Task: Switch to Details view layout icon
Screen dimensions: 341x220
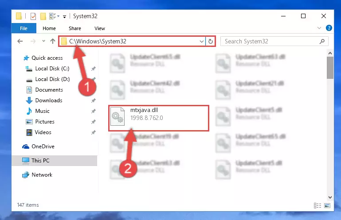Action: pos(317,205)
